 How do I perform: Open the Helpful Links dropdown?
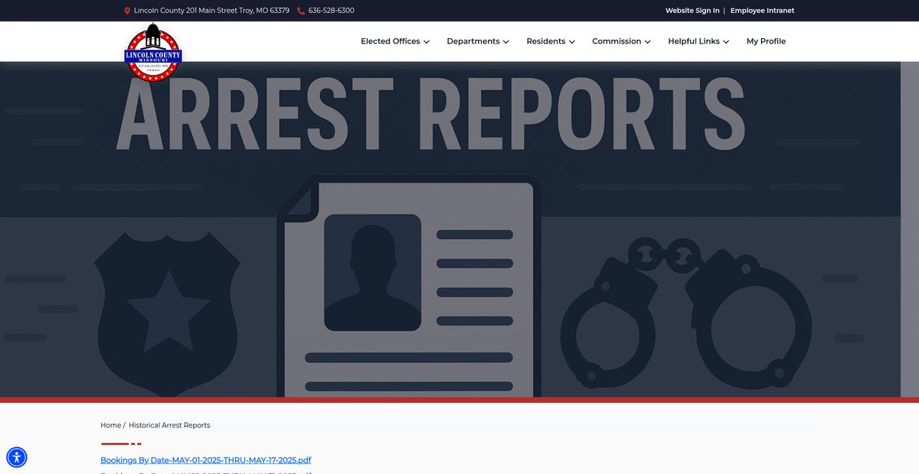pos(698,41)
